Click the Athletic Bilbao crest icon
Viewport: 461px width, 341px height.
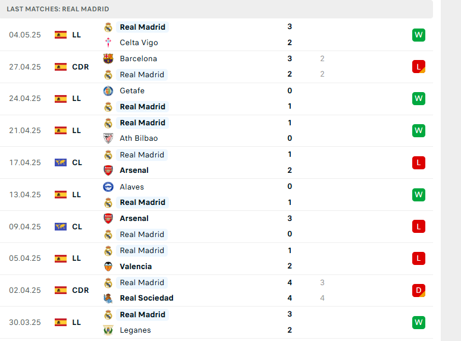[108, 138]
